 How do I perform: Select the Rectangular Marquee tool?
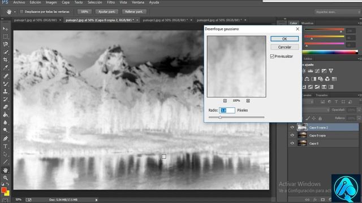tap(5, 37)
